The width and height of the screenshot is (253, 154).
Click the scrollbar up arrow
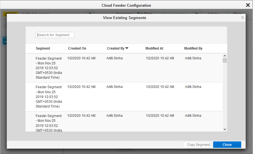click(225, 56)
